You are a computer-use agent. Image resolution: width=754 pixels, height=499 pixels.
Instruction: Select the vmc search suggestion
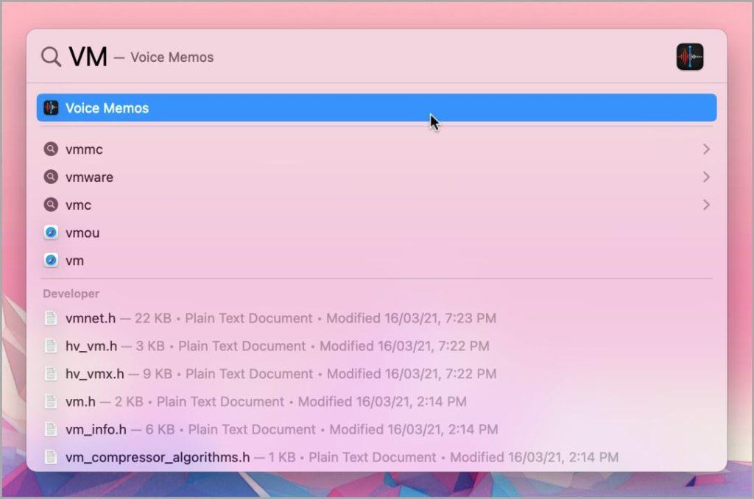coord(376,205)
